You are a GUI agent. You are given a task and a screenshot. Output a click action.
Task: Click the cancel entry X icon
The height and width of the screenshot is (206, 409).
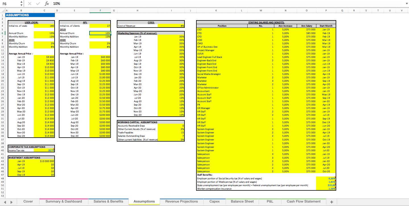(30, 3)
